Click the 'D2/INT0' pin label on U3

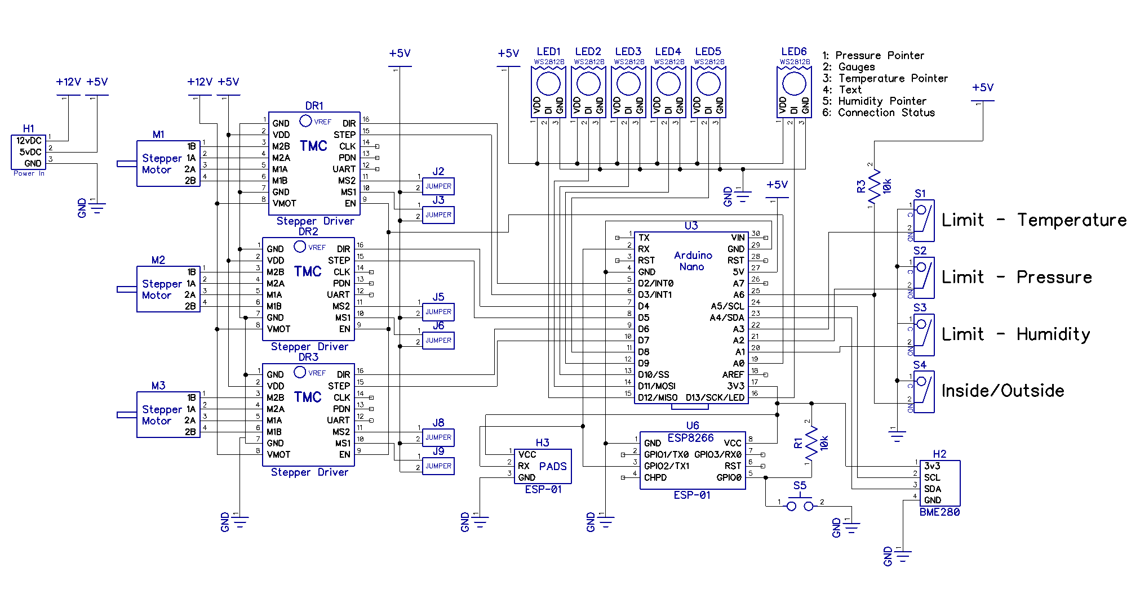pyautogui.click(x=655, y=283)
